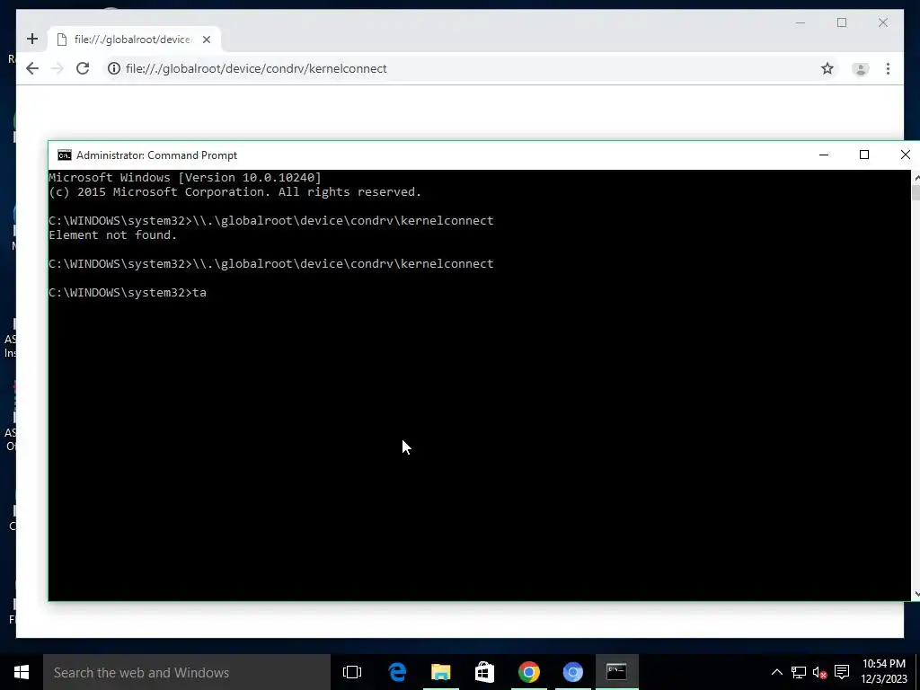
Task: Click the Administrator: Command Prompt title
Action: 156,155
